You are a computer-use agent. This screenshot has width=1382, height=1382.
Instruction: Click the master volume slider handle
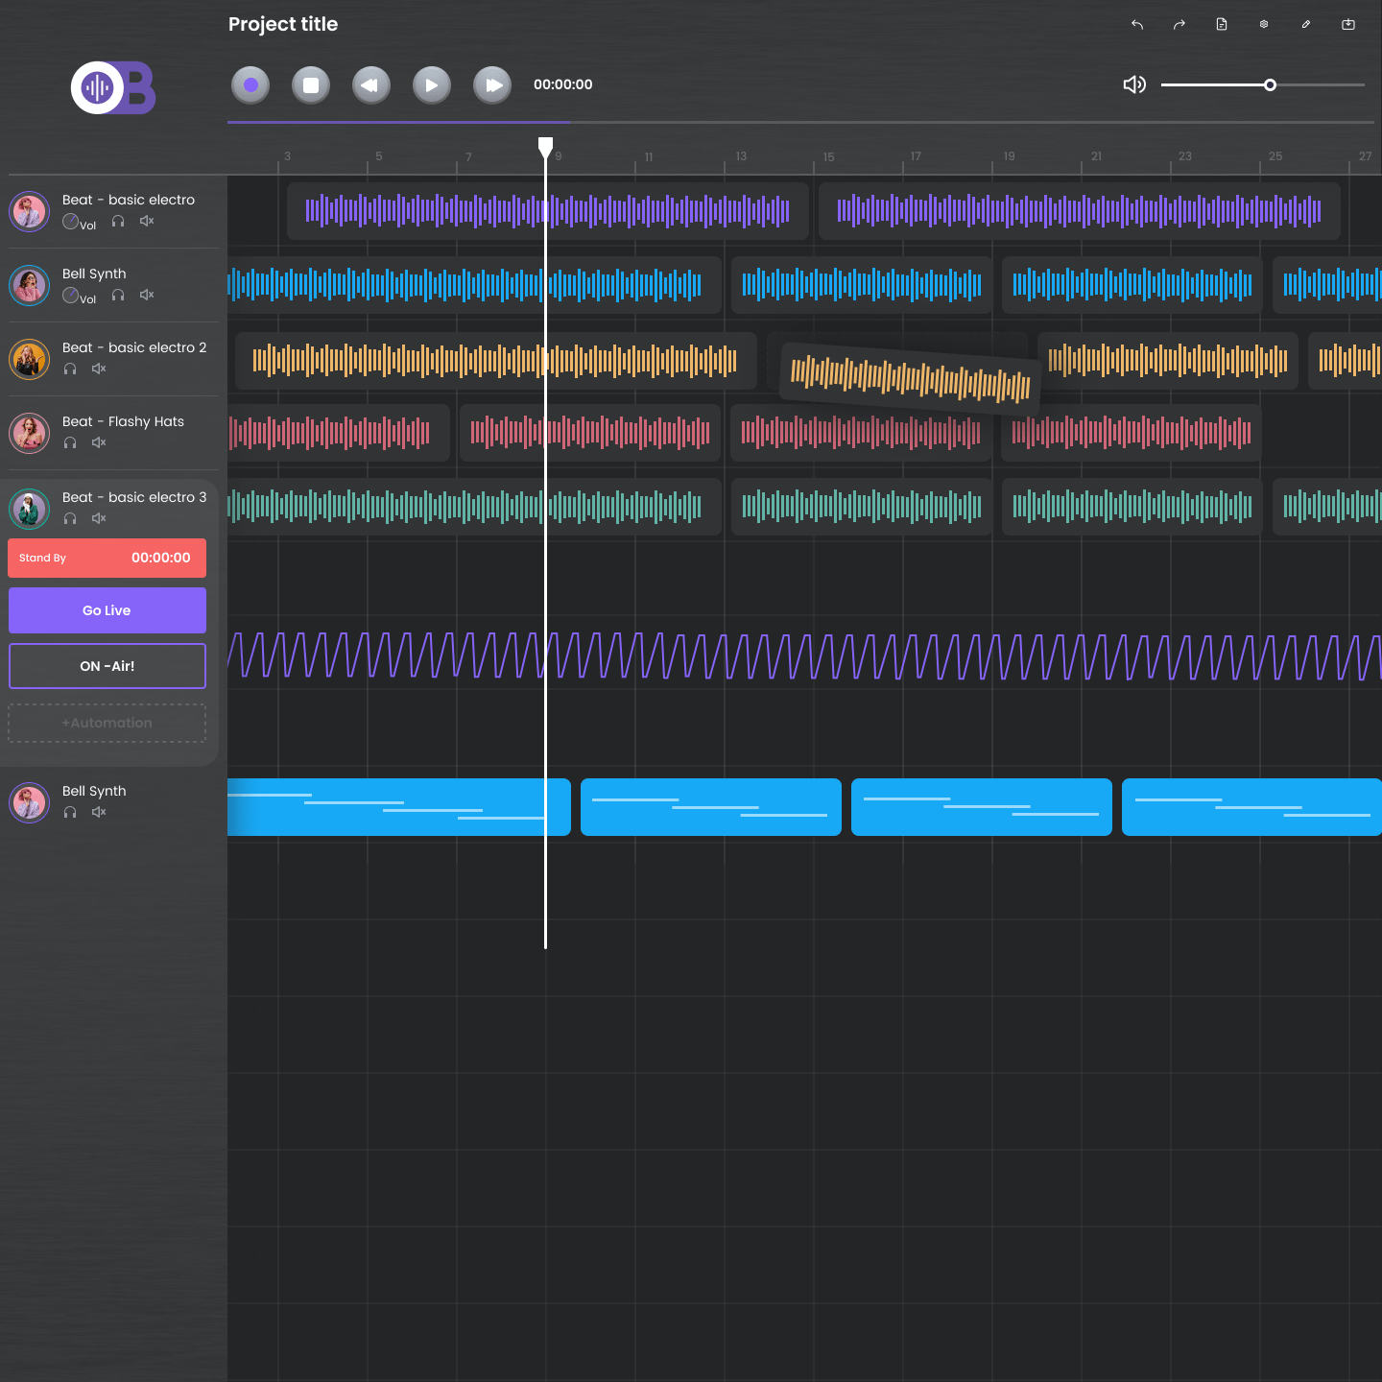click(x=1270, y=85)
